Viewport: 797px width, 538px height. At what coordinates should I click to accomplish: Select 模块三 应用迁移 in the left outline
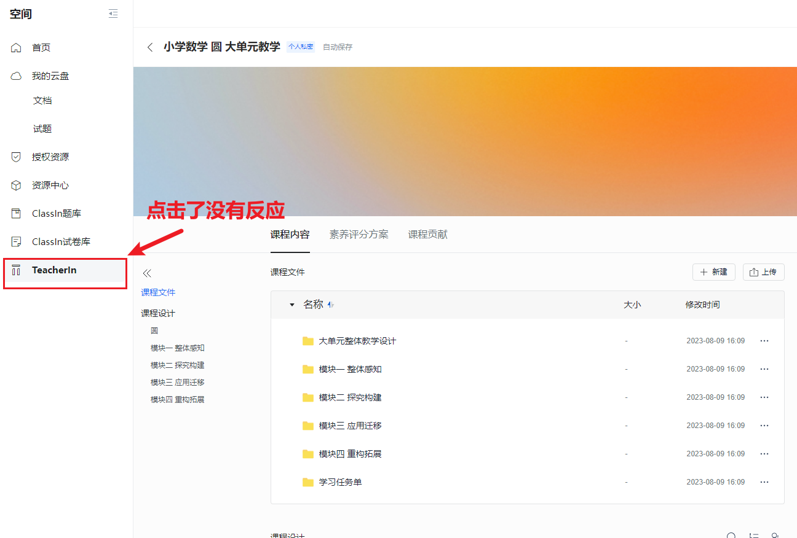click(x=178, y=382)
